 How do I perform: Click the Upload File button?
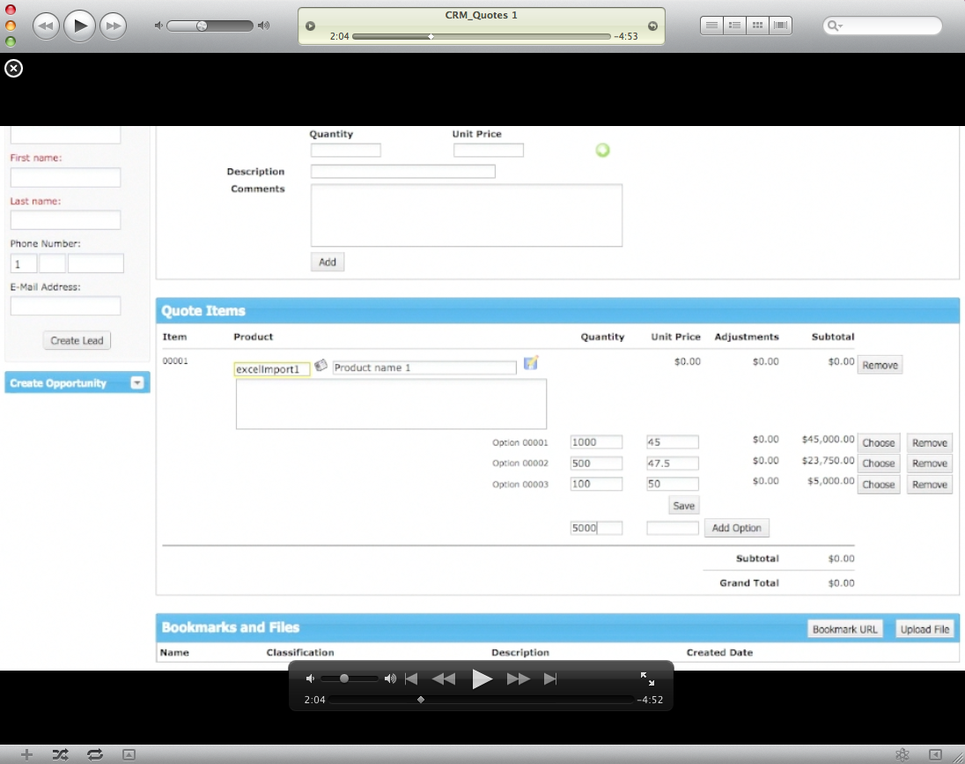point(924,629)
